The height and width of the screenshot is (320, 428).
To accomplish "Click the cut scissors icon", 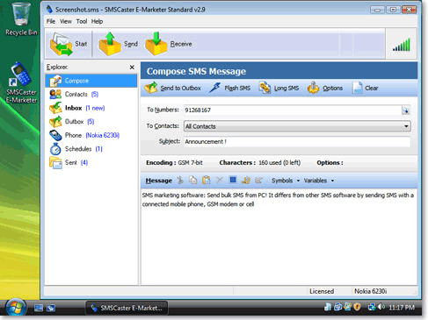I will [x=180, y=181].
